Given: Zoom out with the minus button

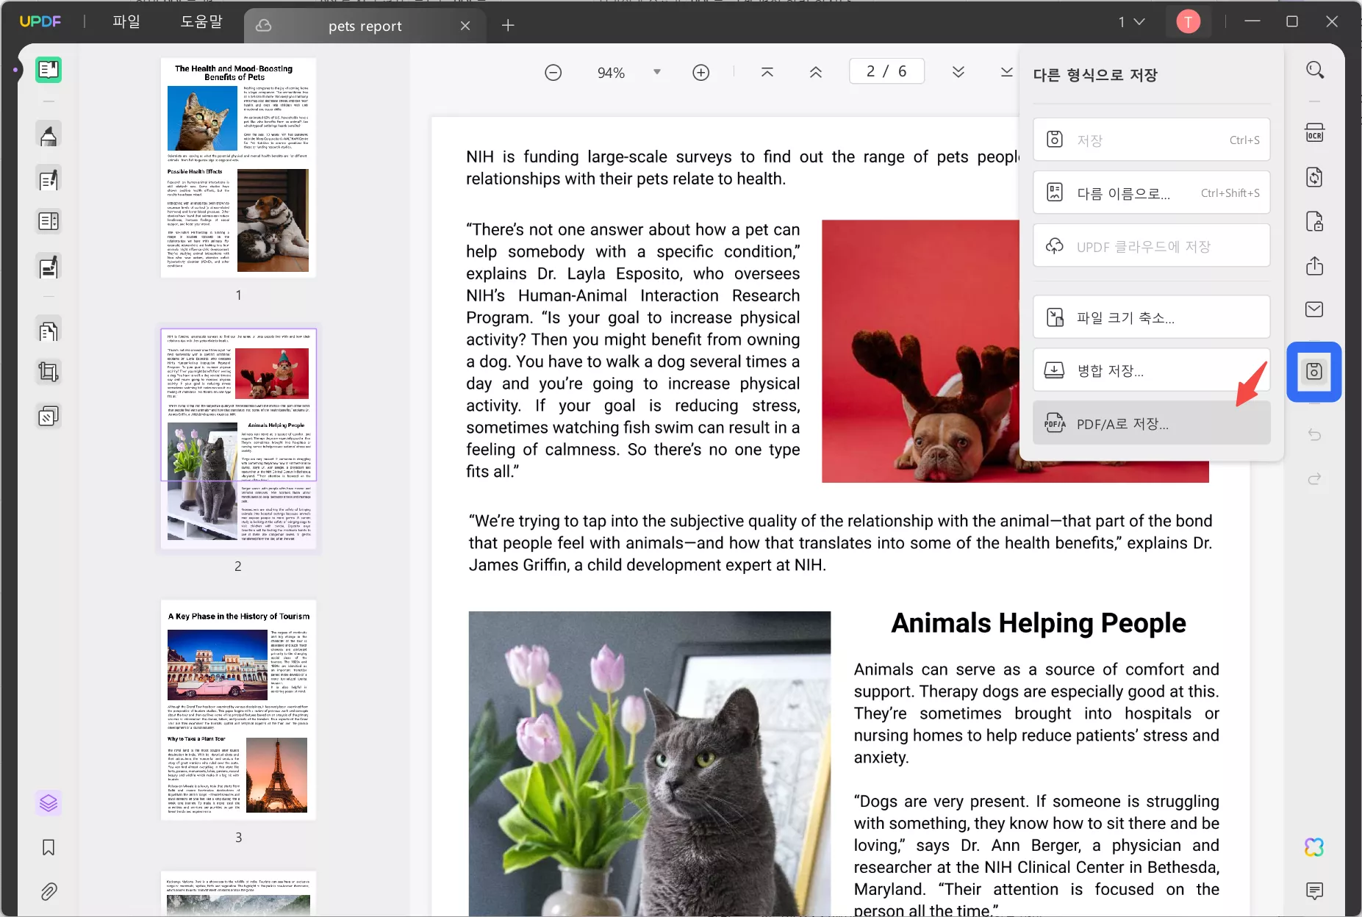Looking at the screenshot, I should point(553,72).
